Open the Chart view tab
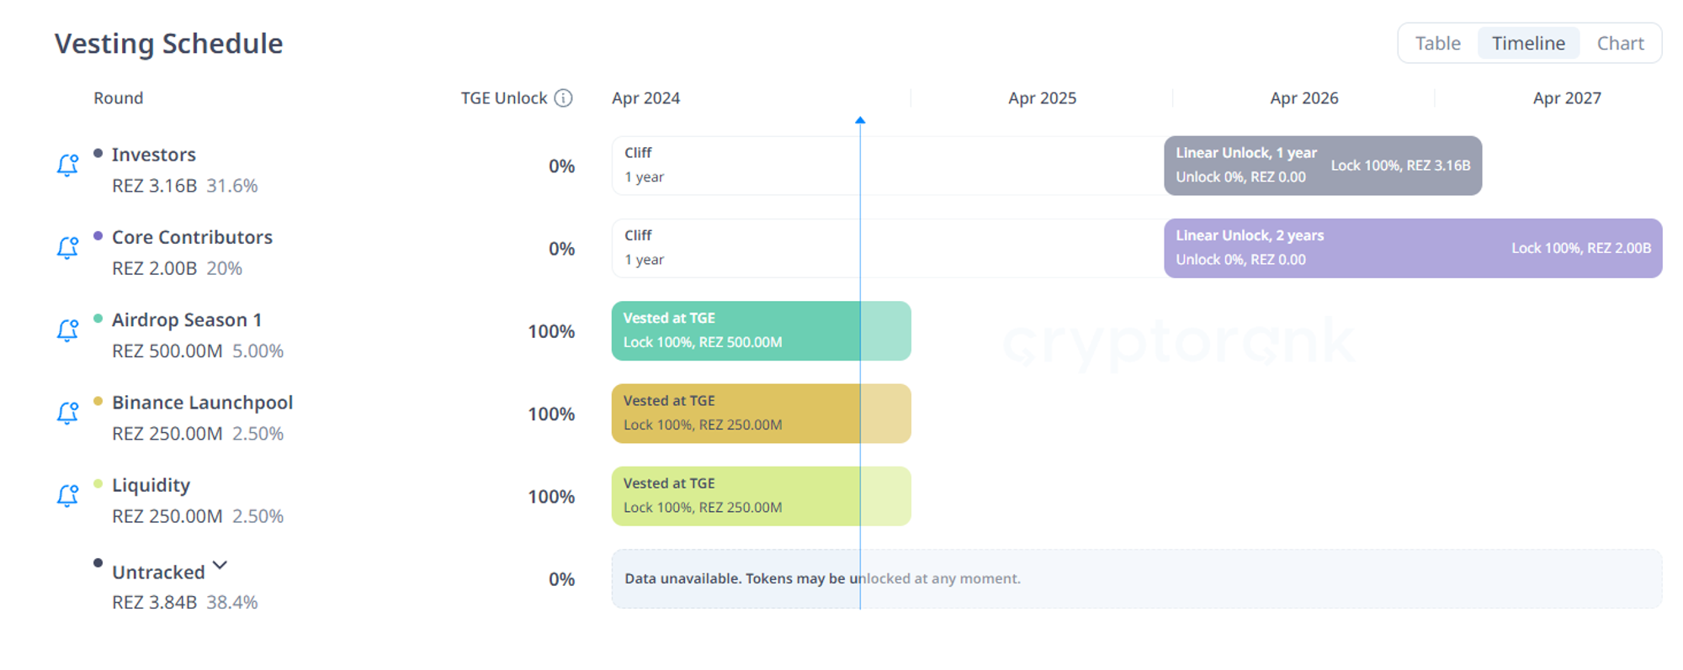Screen dimensions: 1683x670 (x=1620, y=44)
